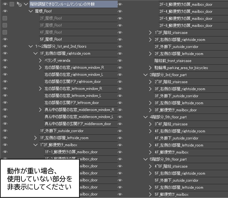Screen dimensions: 228x198
Task: Collapse 1～2階部分_1st_and_2nd_floors group
Action: [30, 46]
